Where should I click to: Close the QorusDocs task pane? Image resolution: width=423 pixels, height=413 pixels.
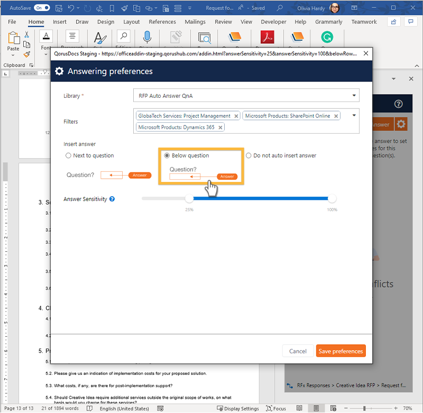click(411, 79)
